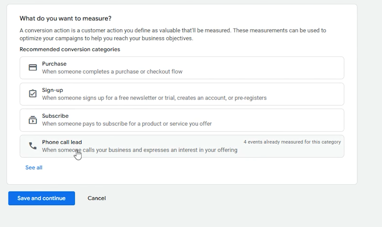
Task: Click the Save and continue button
Action: pyautogui.click(x=42, y=198)
